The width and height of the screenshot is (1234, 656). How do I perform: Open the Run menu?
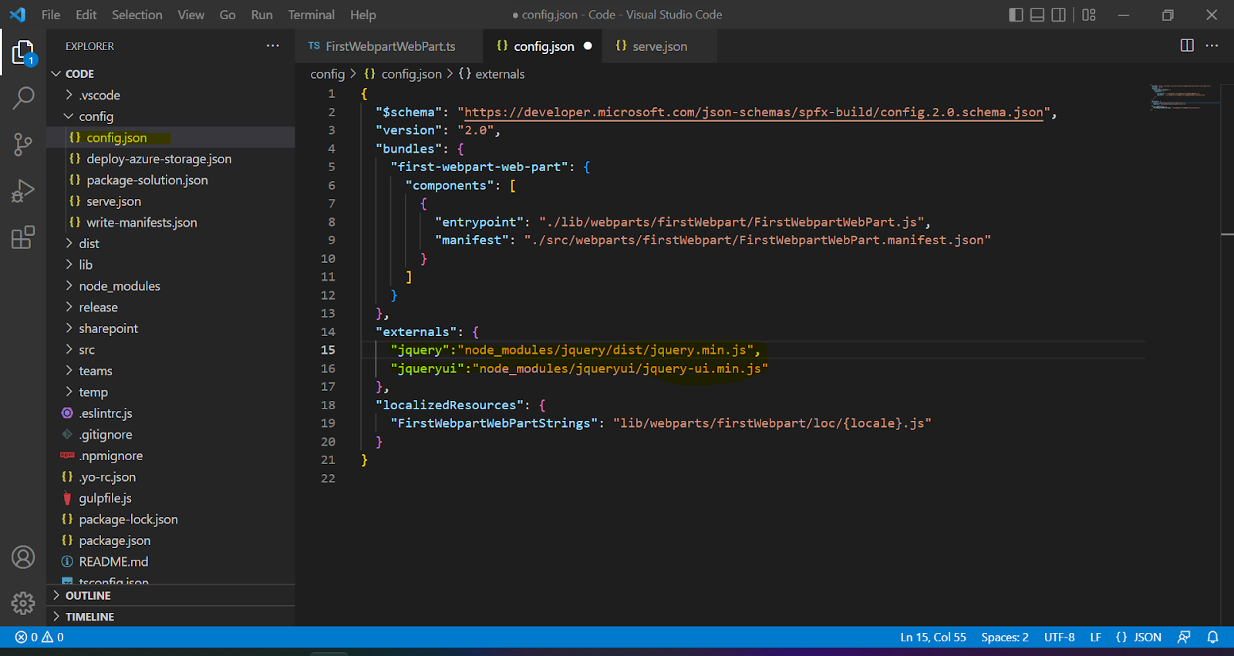pos(262,15)
